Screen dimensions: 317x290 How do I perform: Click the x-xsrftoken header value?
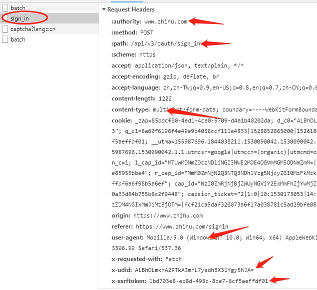point(209,281)
